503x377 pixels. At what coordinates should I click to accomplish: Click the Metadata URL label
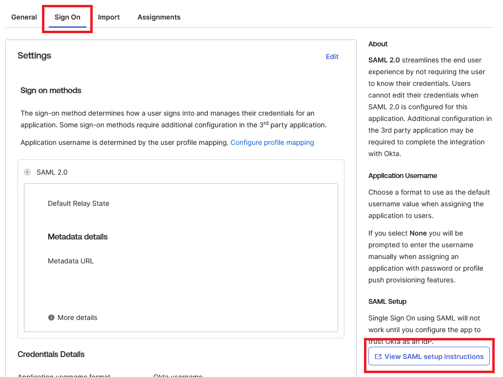pyautogui.click(x=71, y=261)
